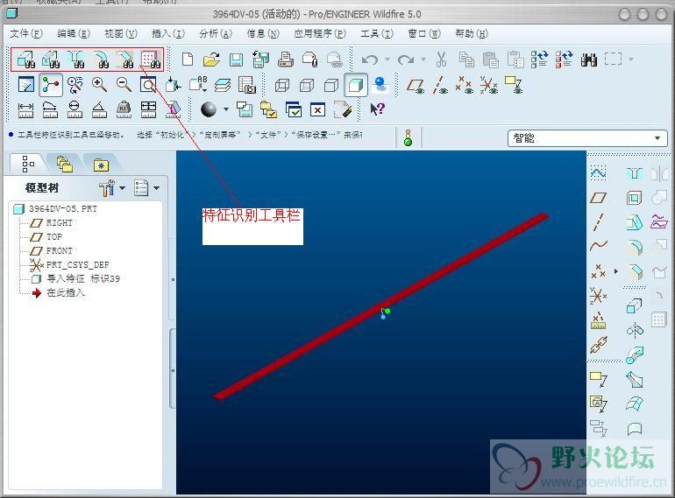Toggle datum planes visibility
Screen dimensions: 675x498
(416, 85)
